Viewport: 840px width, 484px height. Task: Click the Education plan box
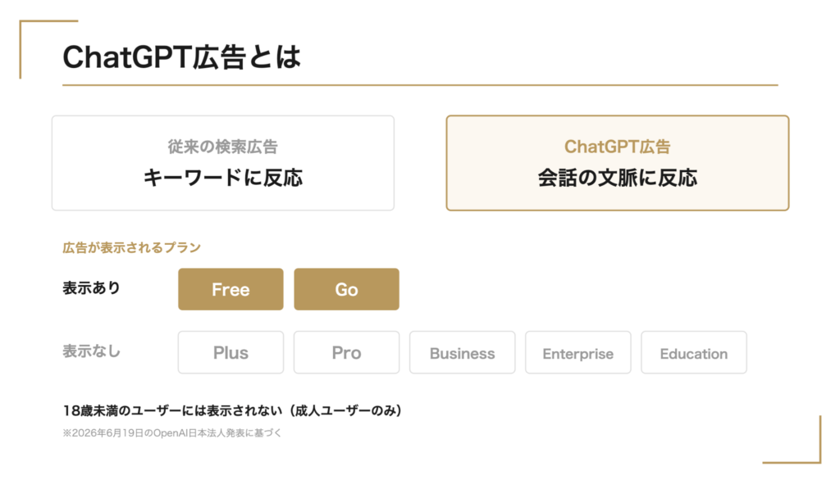click(x=693, y=352)
